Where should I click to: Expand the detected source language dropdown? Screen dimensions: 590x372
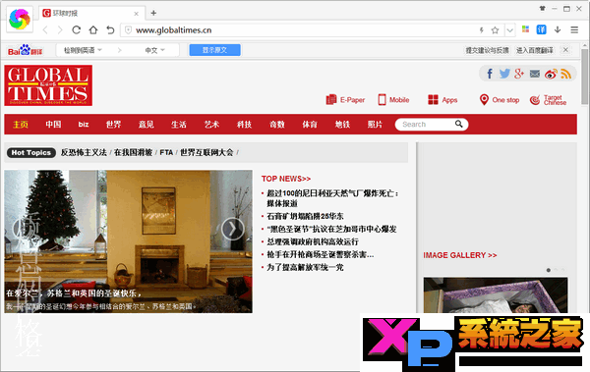[x=83, y=50]
